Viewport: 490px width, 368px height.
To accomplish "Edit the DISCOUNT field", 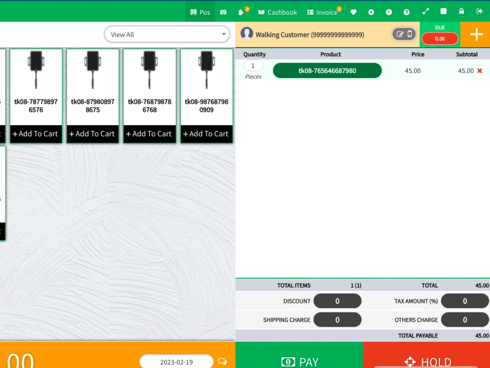I will 337,301.
